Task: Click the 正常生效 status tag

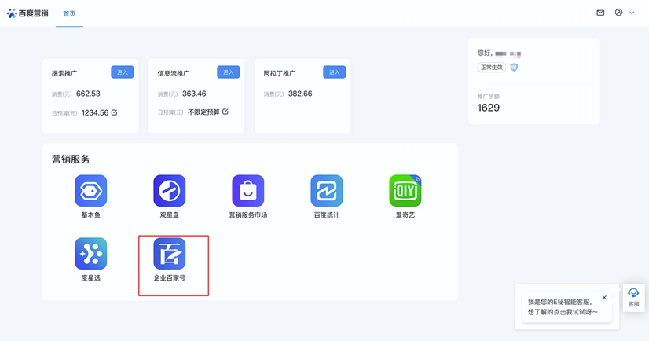Action: pos(492,67)
